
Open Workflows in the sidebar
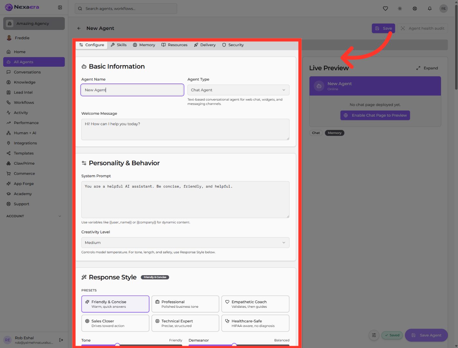(34, 102)
